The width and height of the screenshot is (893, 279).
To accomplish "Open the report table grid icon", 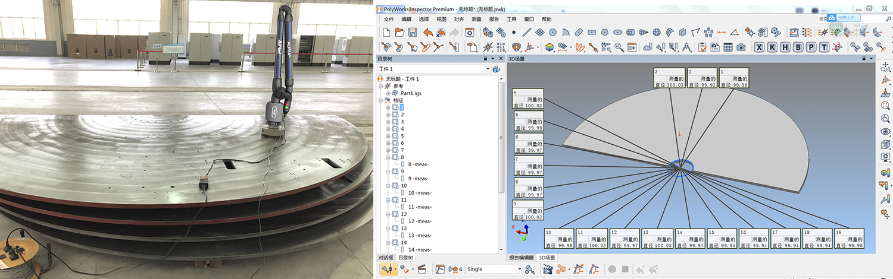I will (728, 47).
